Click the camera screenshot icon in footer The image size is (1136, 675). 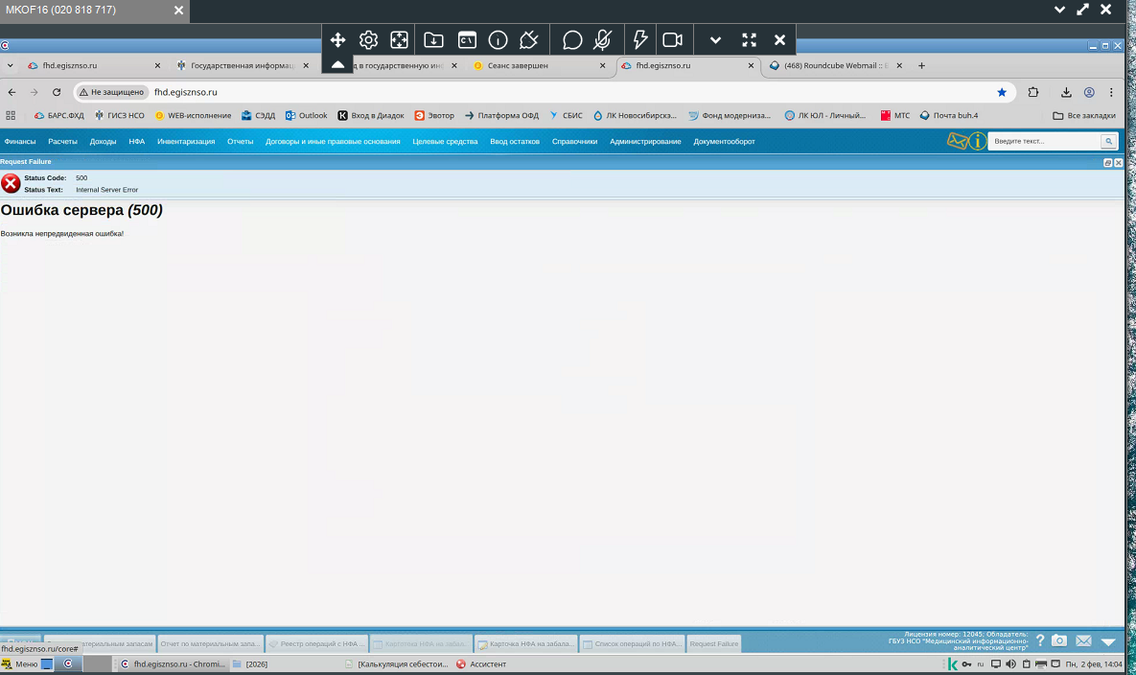(1059, 640)
